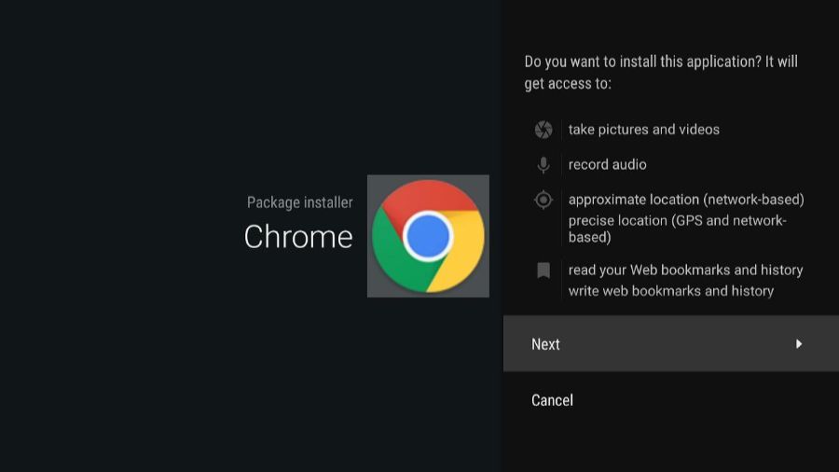Click the camera shutter permission icon
Image resolution: width=839 pixels, height=472 pixels.
point(543,130)
